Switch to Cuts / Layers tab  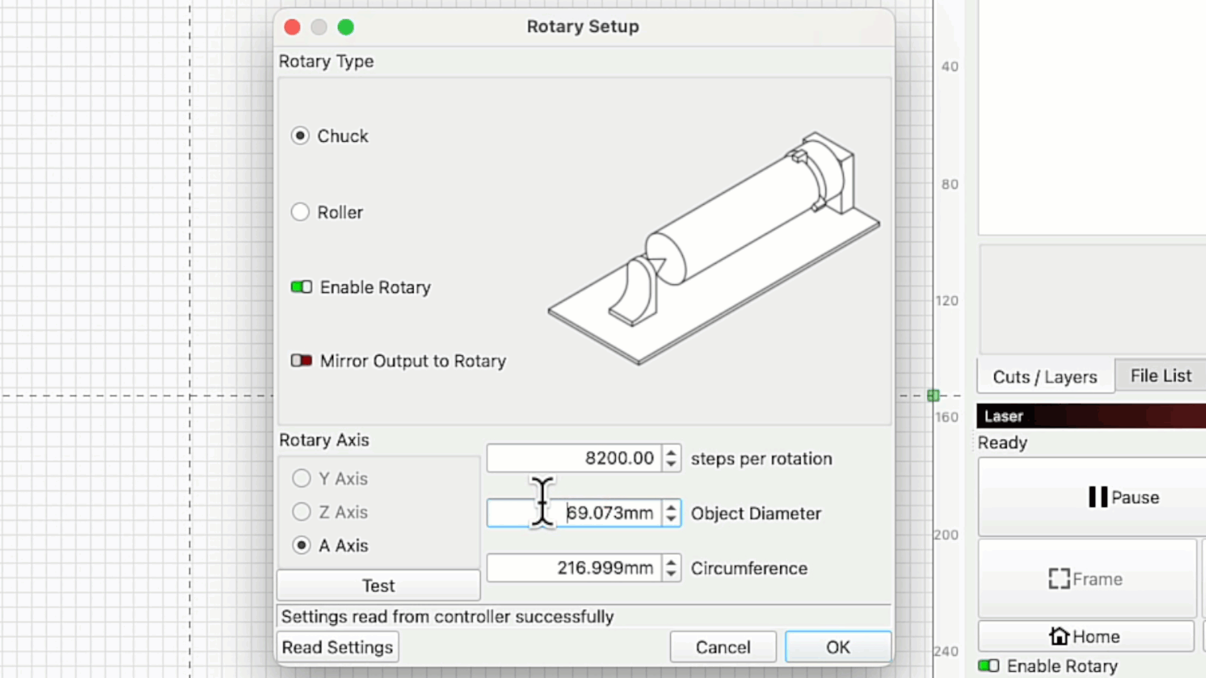[x=1045, y=377]
